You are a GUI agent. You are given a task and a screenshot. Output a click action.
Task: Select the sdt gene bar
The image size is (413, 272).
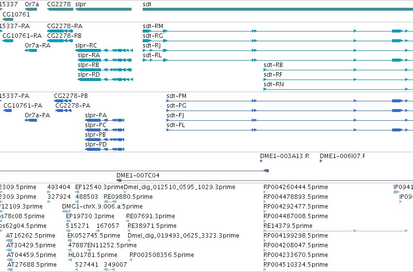tap(278, 9)
